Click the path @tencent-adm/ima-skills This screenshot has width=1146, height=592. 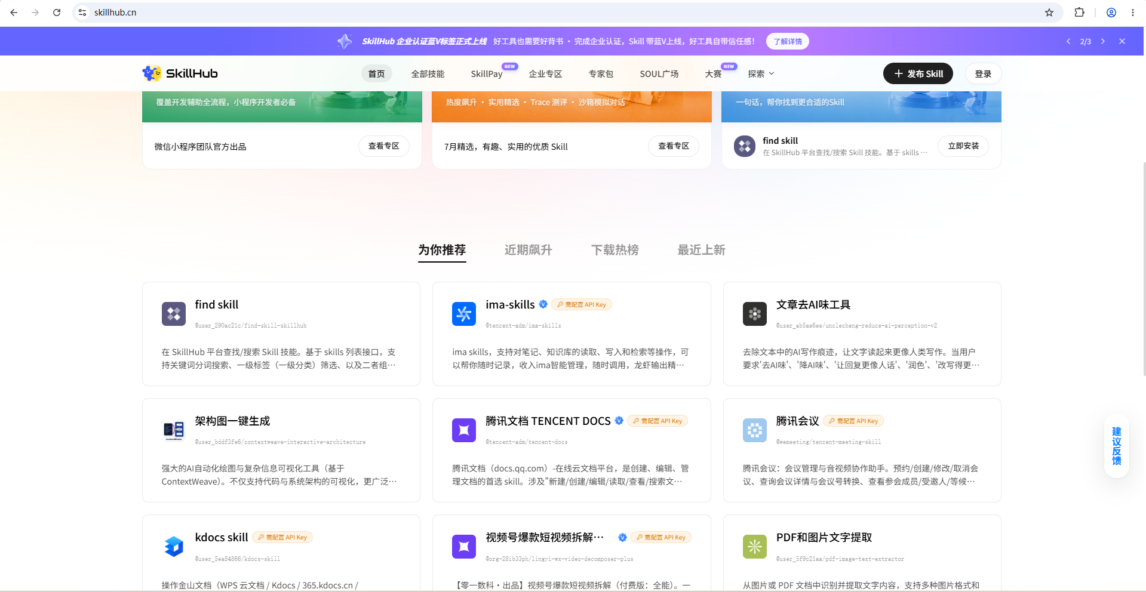point(523,326)
